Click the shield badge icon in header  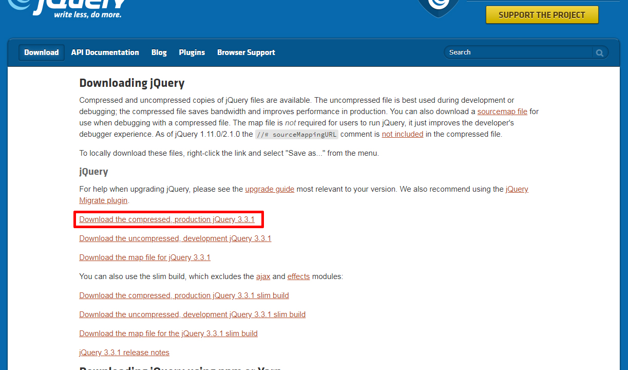pyautogui.click(x=438, y=7)
